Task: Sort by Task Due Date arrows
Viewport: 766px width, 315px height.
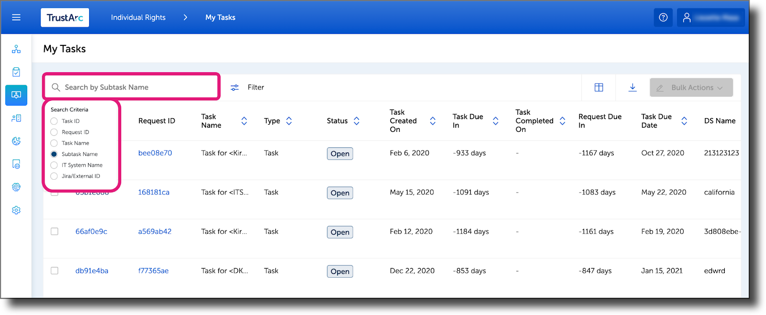Action: coord(684,121)
